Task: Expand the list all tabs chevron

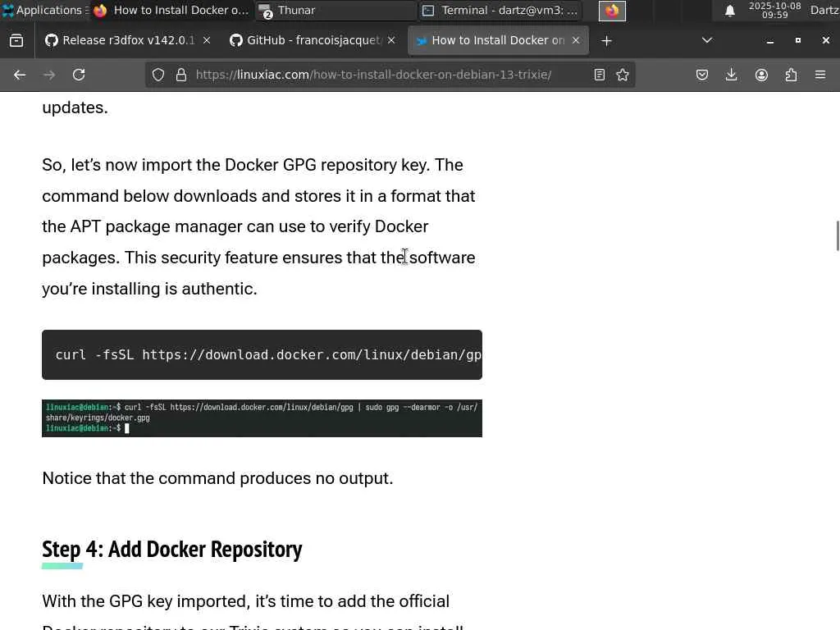Action: pos(707,41)
